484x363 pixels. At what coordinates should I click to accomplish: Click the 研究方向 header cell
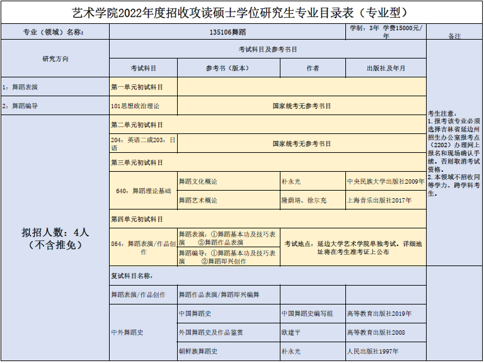tap(55, 59)
